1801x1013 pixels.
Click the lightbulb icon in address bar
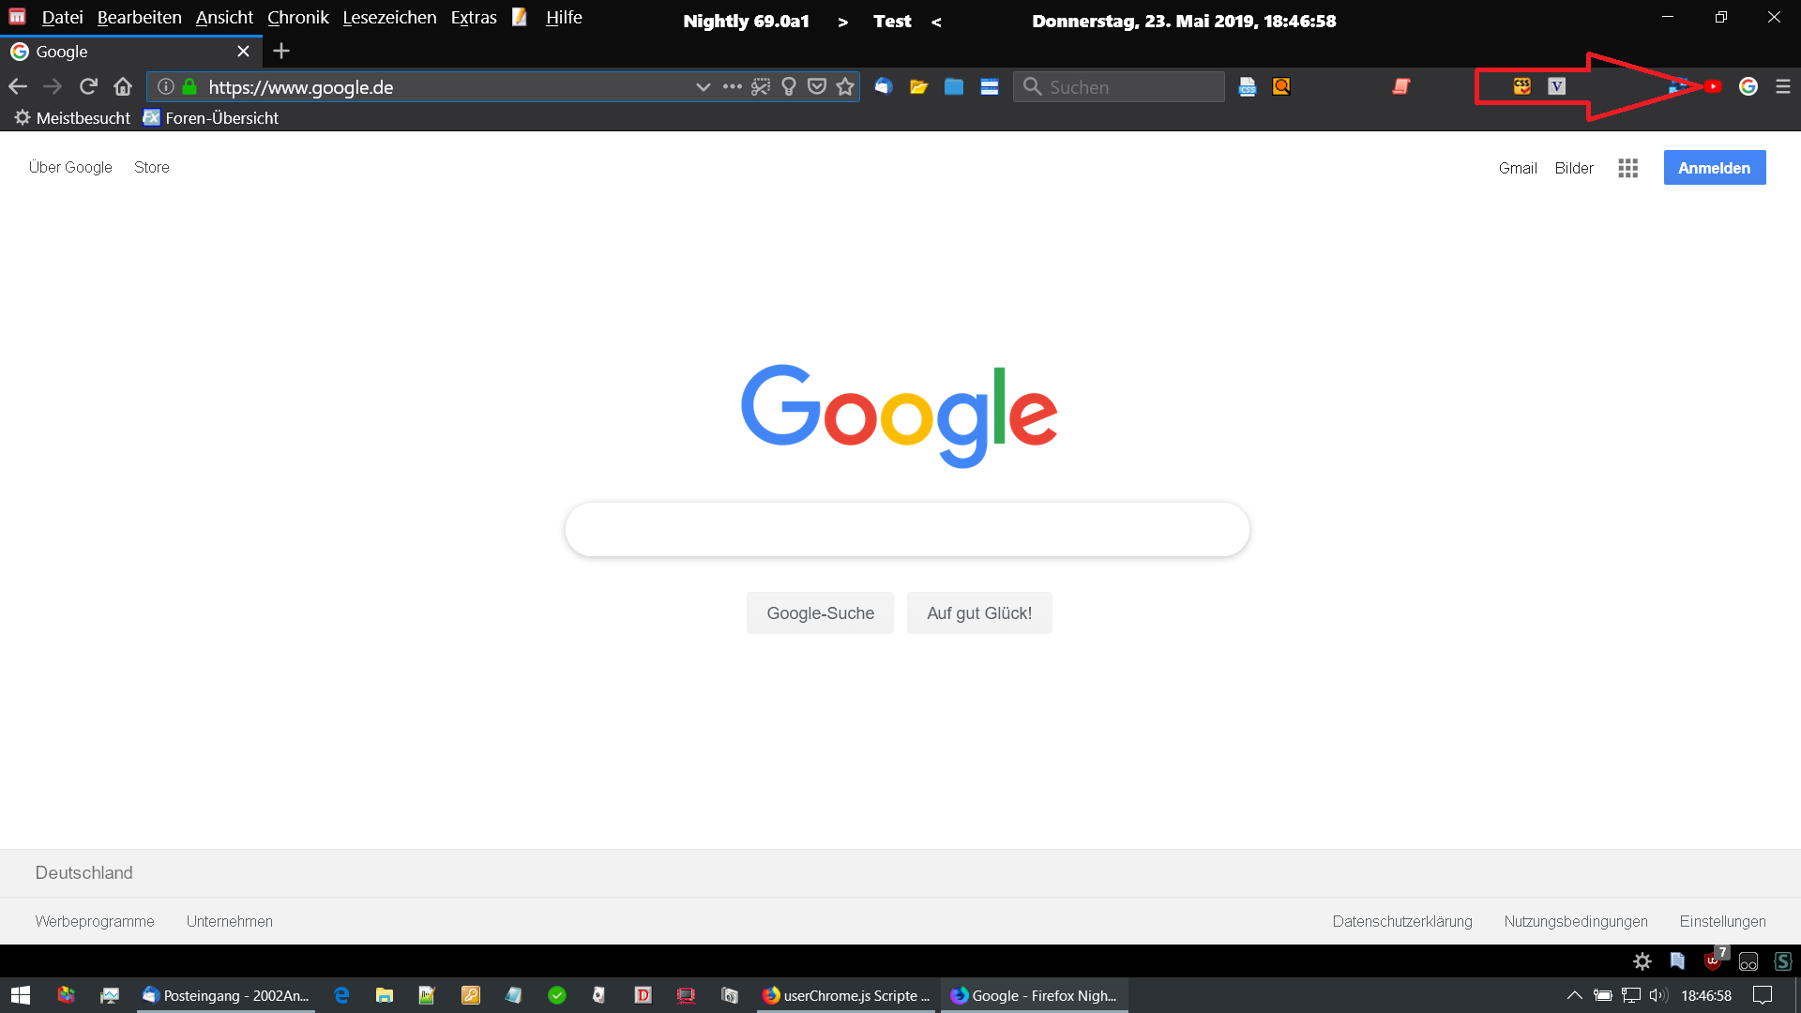789,86
